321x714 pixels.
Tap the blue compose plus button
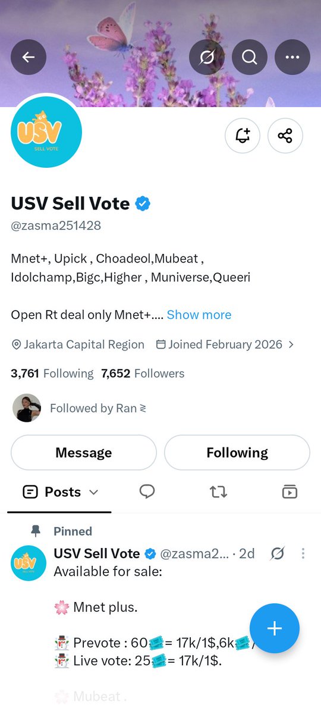(x=275, y=628)
